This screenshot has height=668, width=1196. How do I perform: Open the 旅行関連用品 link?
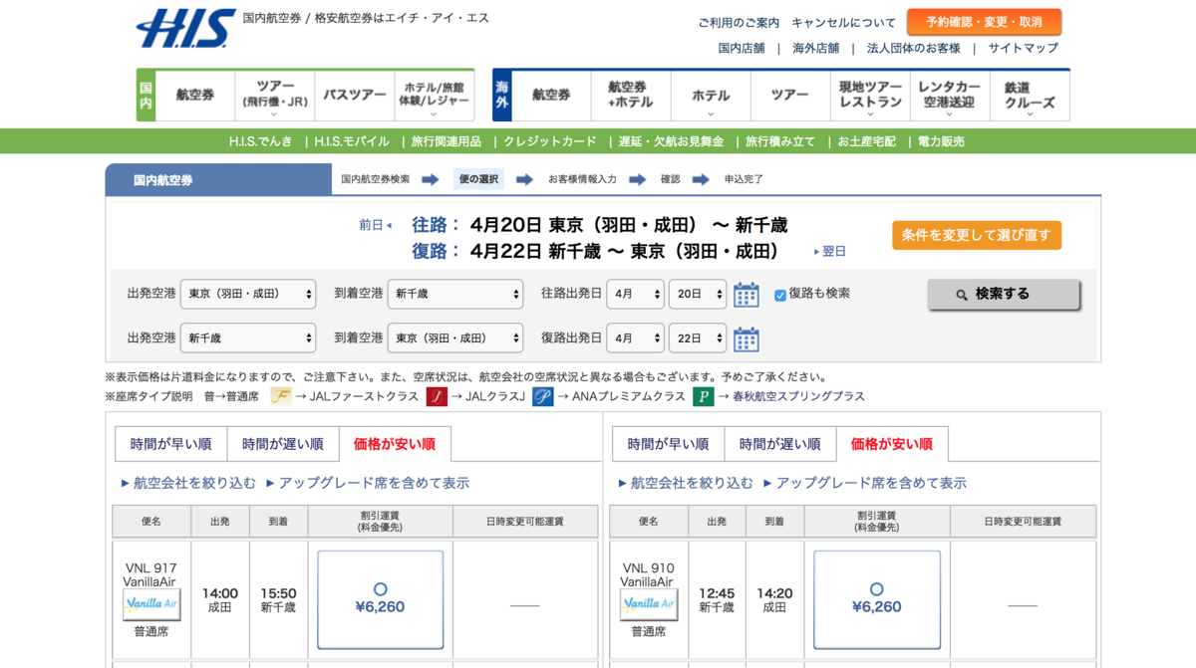pos(447,141)
